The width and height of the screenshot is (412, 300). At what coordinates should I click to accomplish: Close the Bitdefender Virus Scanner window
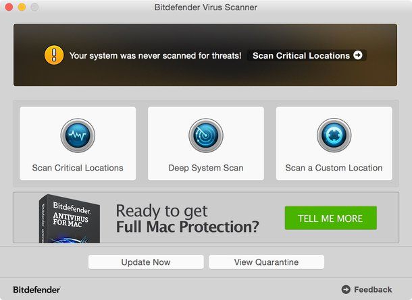(9, 7)
